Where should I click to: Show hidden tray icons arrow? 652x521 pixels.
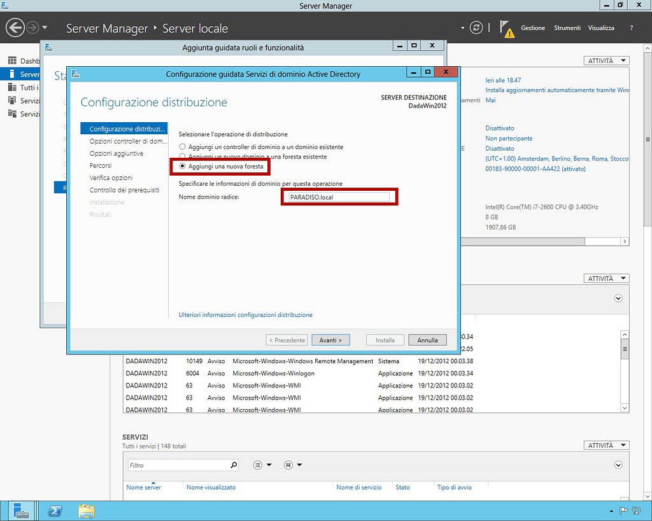coord(611,511)
